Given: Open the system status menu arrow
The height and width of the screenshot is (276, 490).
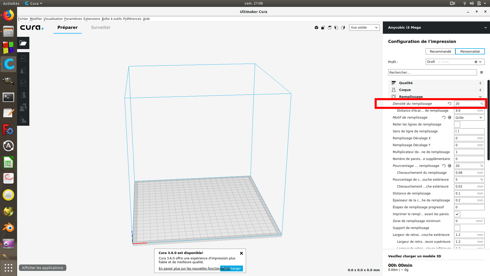Looking at the screenshot, I should (x=485, y=3).
